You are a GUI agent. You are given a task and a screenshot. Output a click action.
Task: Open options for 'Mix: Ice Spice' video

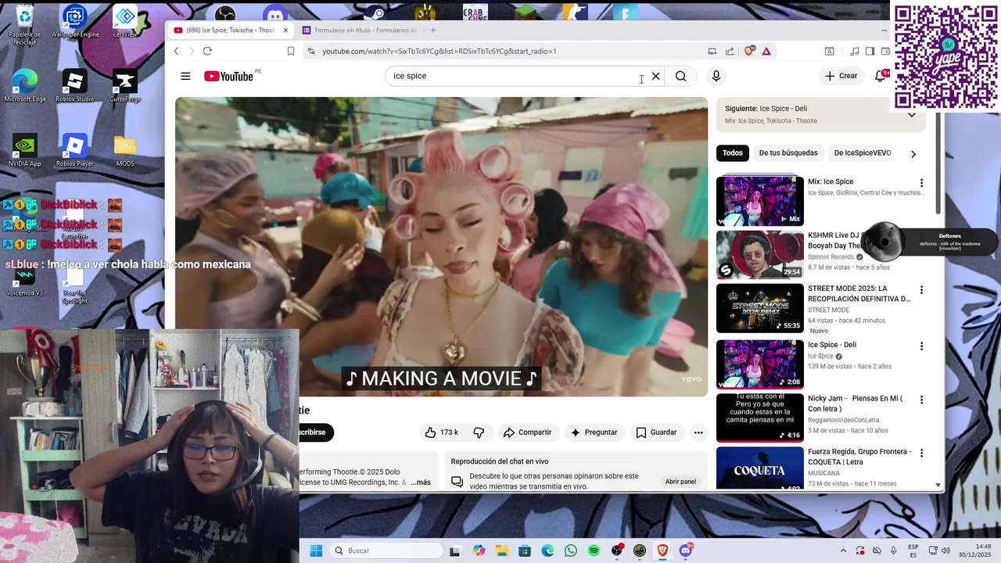tap(921, 183)
